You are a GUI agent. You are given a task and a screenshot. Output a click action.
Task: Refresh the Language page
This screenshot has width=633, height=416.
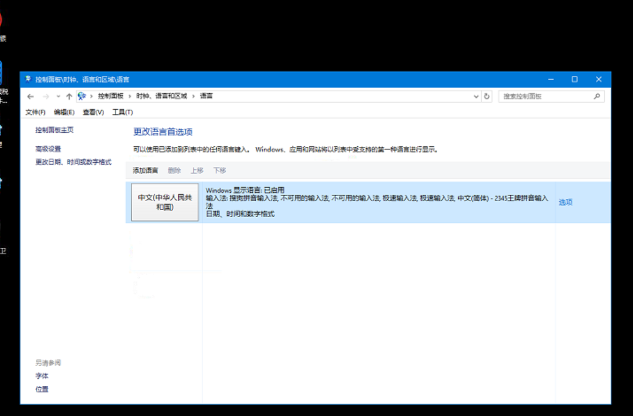(x=487, y=96)
